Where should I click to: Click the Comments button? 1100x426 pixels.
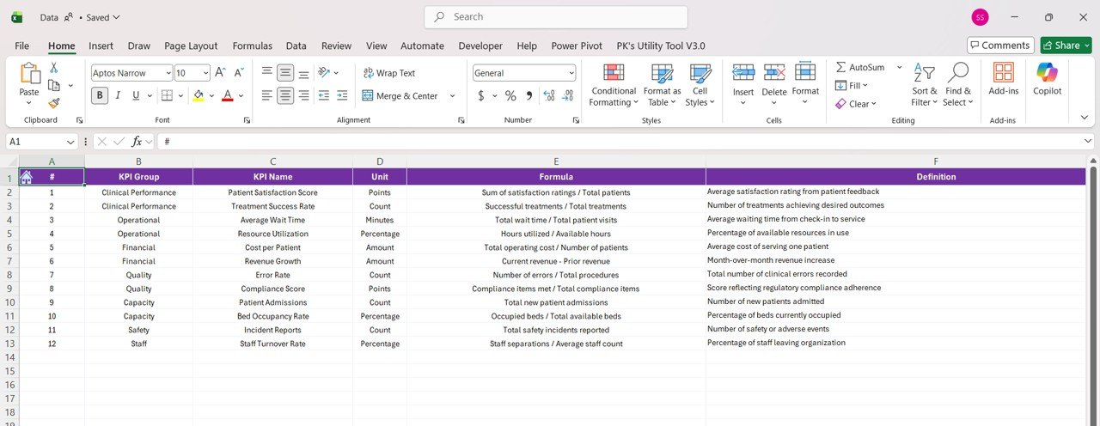(x=999, y=46)
